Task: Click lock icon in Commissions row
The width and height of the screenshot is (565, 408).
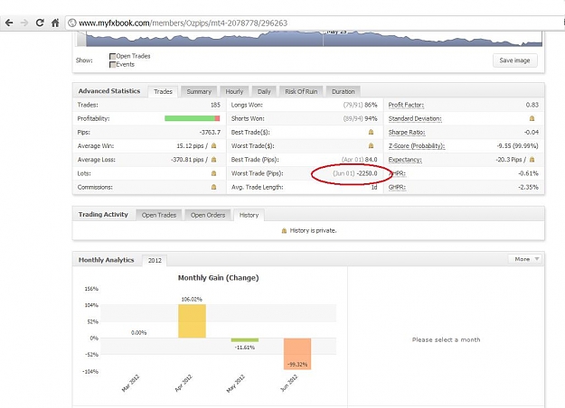Action: (213, 187)
